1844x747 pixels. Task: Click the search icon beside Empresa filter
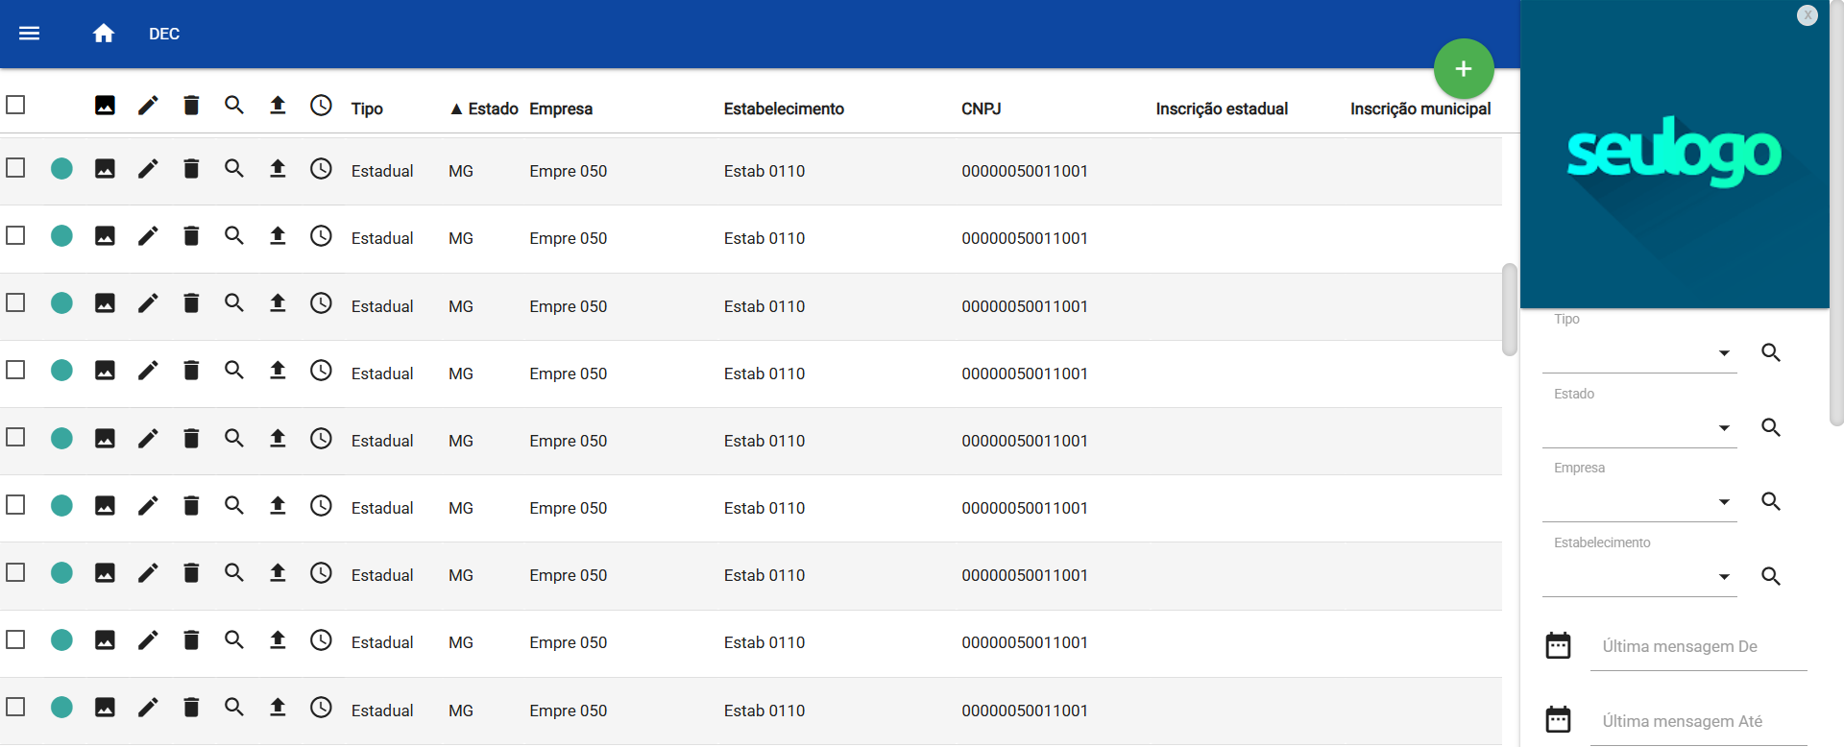pyautogui.click(x=1771, y=501)
